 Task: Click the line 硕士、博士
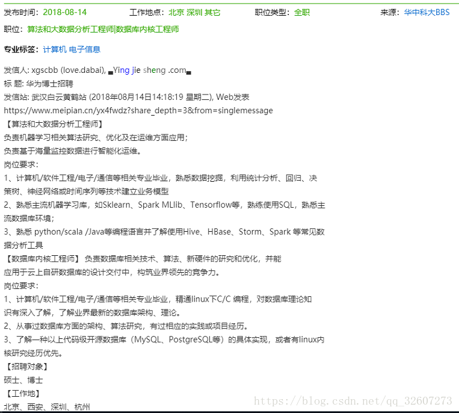click(23, 380)
